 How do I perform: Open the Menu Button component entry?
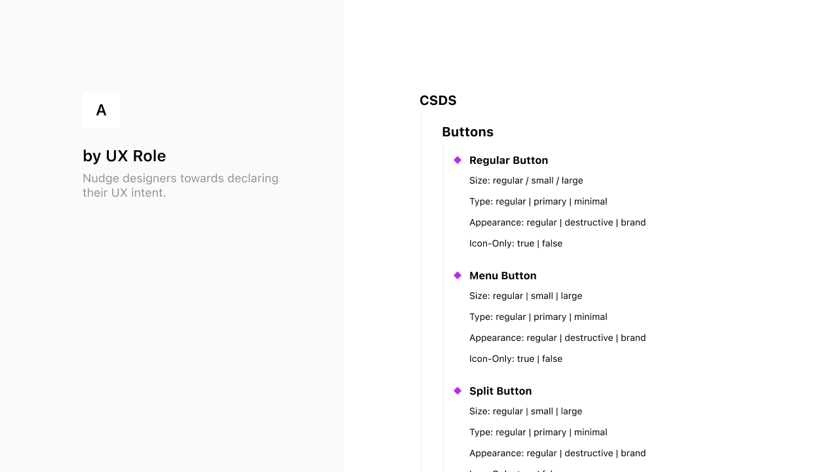pos(503,275)
